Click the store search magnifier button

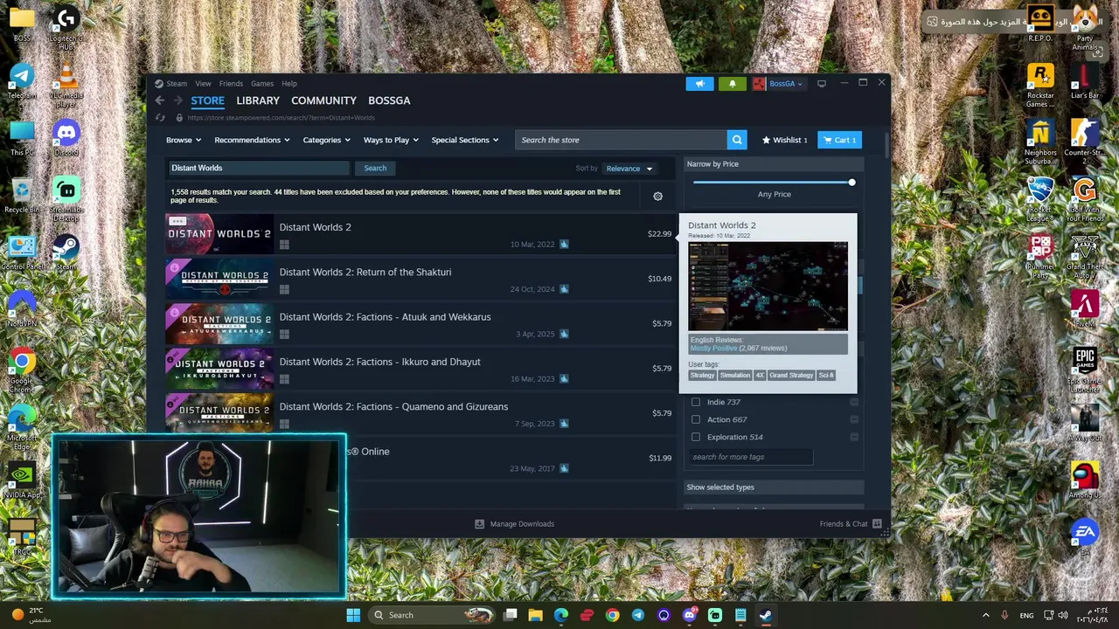coord(737,140)
